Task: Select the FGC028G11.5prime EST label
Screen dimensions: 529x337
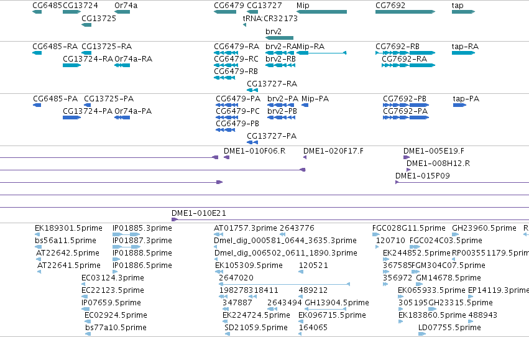Action: pyautogui.click(x=409, y=228)
